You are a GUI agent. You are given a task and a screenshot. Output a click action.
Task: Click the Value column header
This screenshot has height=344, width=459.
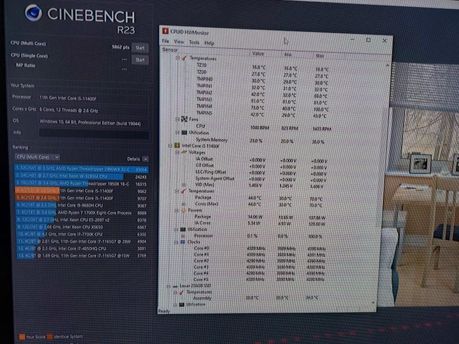coord(258,54)
